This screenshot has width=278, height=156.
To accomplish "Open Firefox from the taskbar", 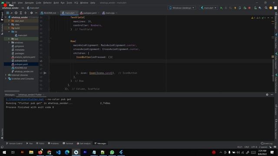I will (x=40, y=152).
